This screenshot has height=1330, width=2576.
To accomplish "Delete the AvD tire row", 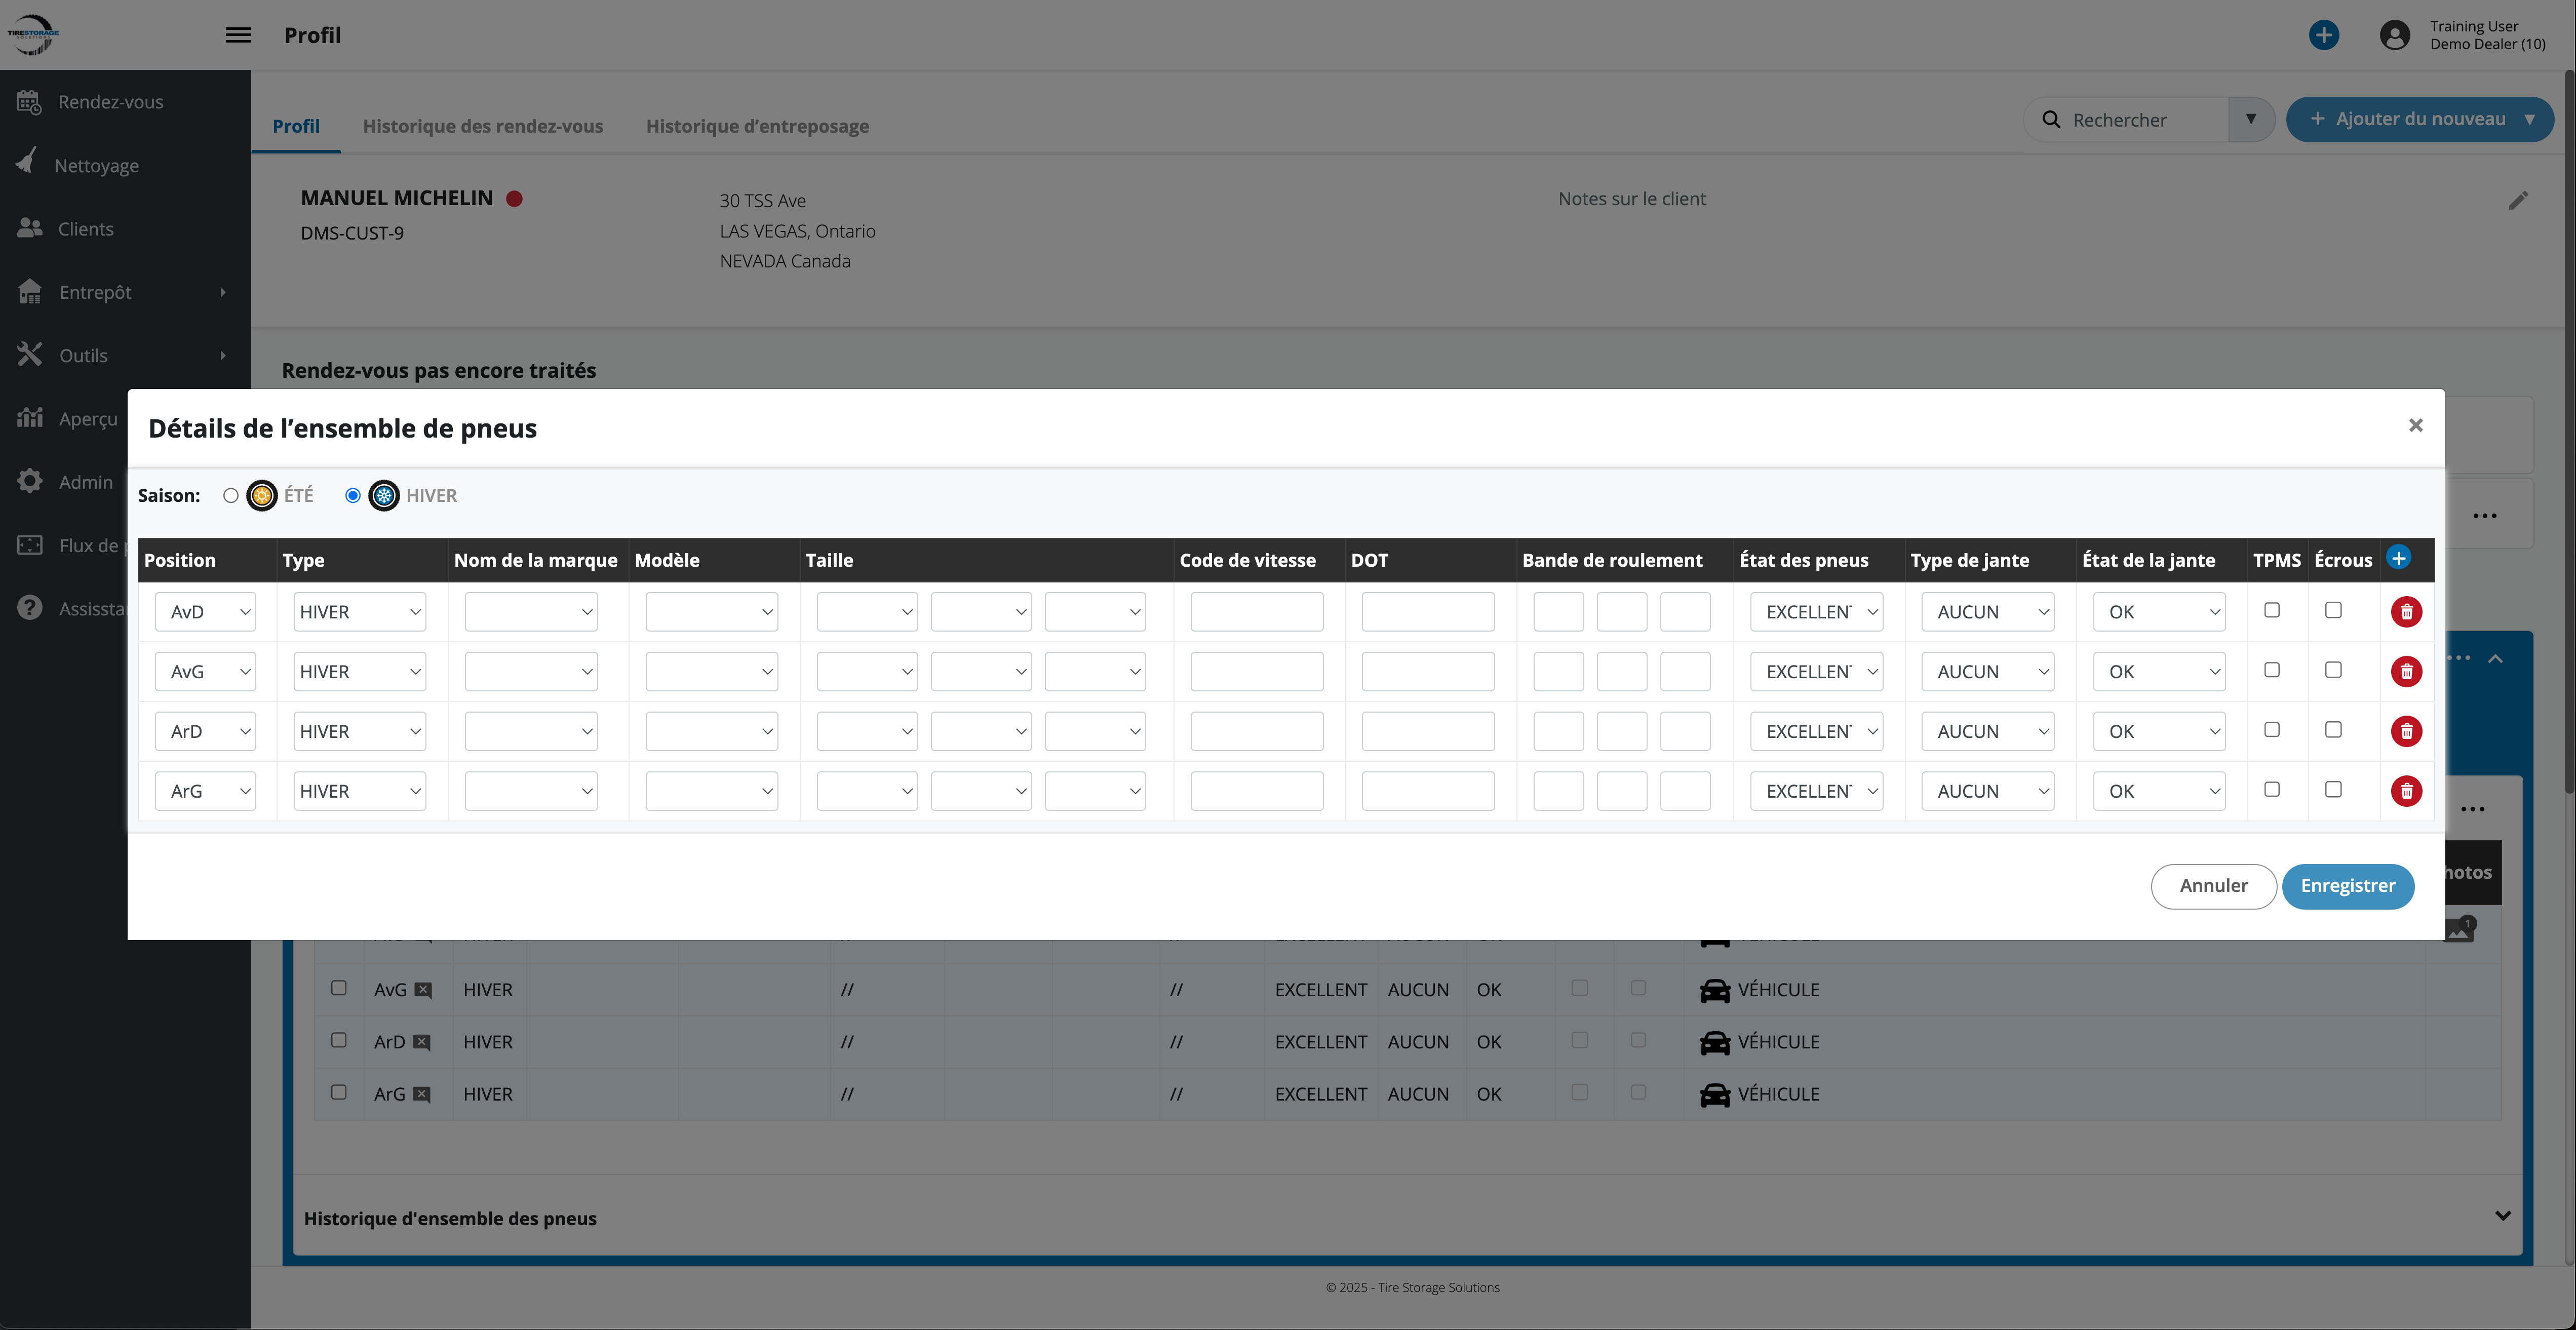I will click(x=2406, y=612).
